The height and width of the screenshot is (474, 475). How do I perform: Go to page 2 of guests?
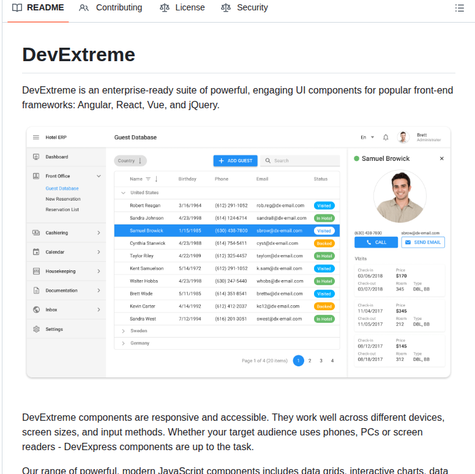click(310, 361)
